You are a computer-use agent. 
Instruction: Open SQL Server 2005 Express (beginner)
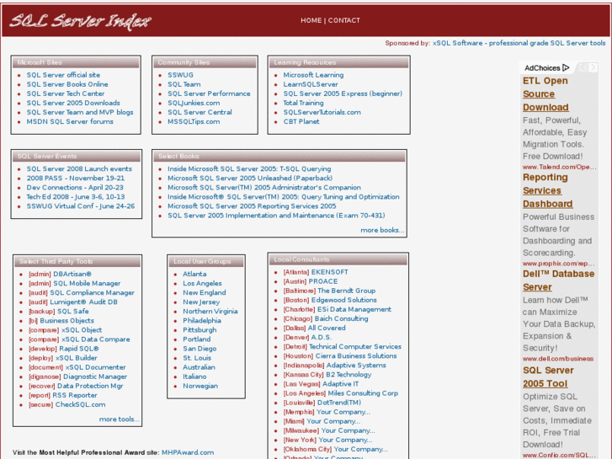pos(343,93)
